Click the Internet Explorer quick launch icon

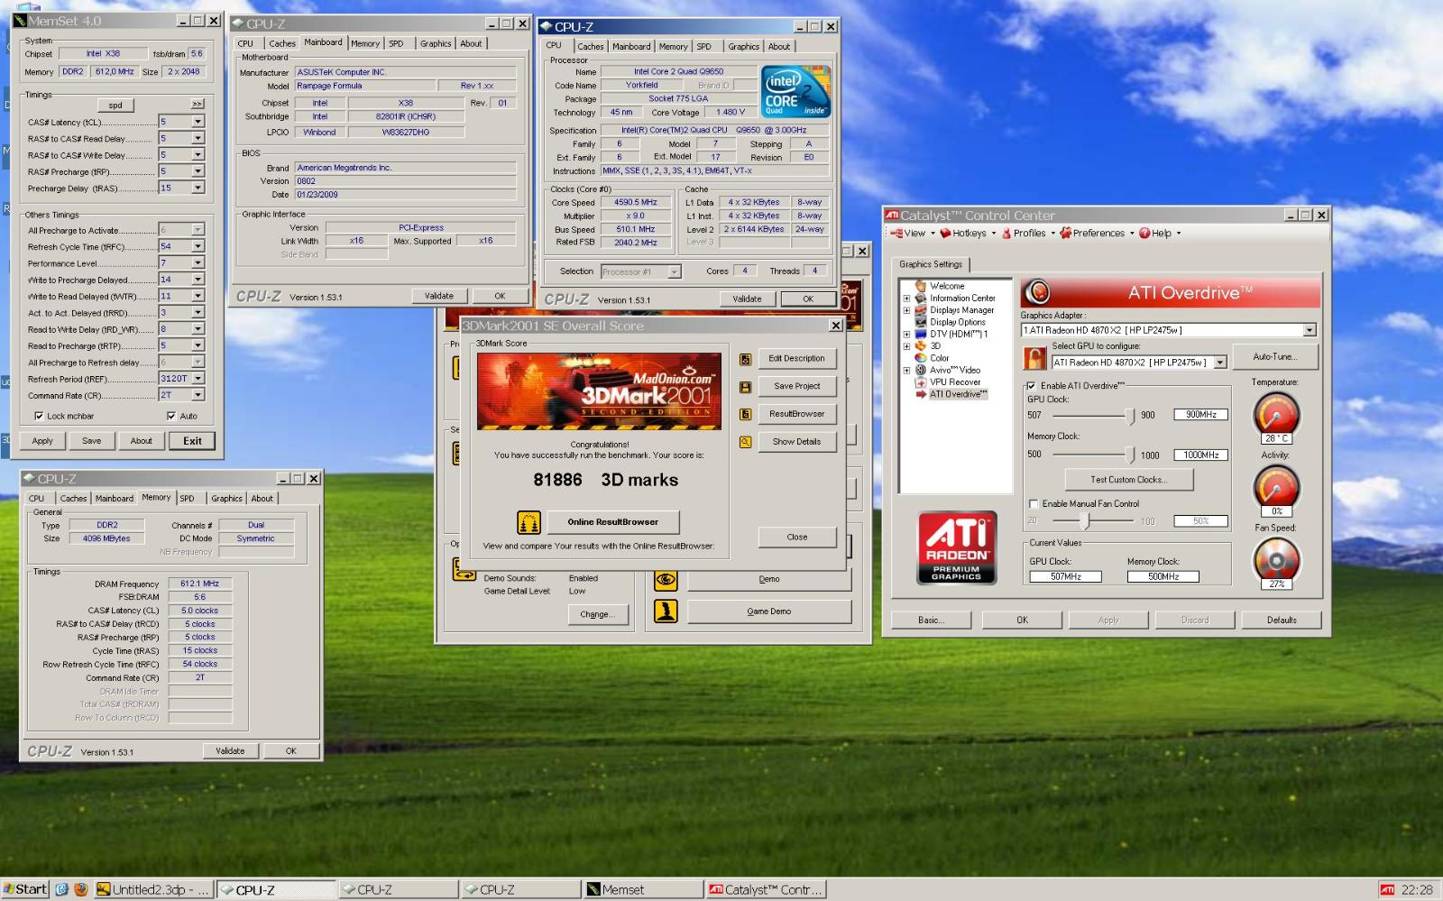point(61,889)
